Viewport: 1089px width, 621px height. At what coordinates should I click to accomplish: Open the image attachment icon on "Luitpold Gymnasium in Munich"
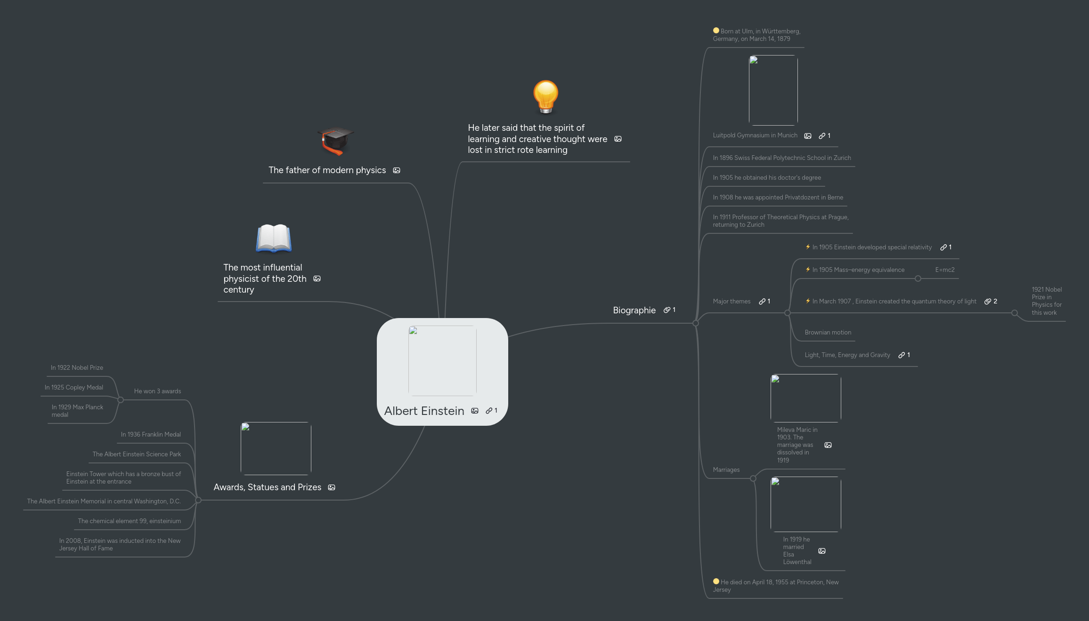click(808, 135)
